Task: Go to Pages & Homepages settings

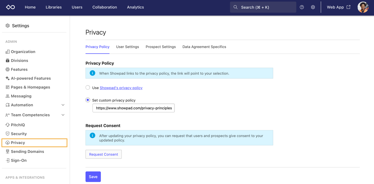Action: pos(31,87)
